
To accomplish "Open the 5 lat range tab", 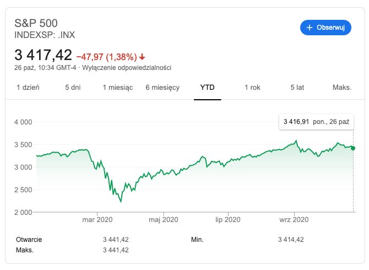I will pos(297,87).
